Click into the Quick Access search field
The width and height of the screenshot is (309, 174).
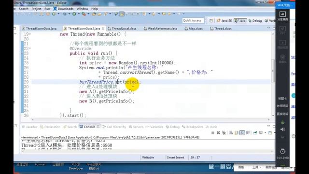pos(193,20)
